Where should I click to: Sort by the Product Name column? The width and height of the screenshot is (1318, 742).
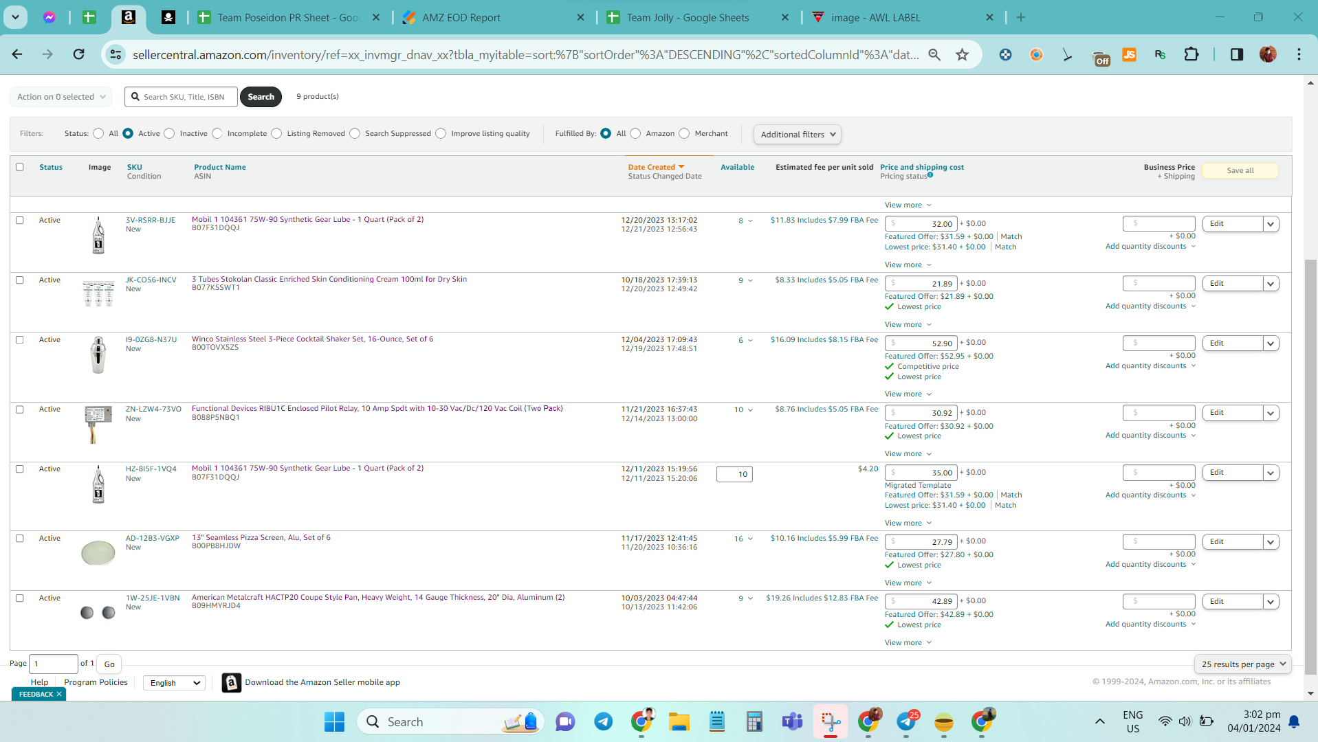click(x=220, y=167)
